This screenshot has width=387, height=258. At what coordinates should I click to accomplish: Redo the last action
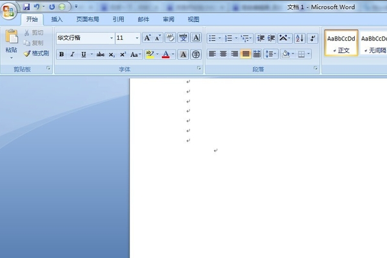52,7
